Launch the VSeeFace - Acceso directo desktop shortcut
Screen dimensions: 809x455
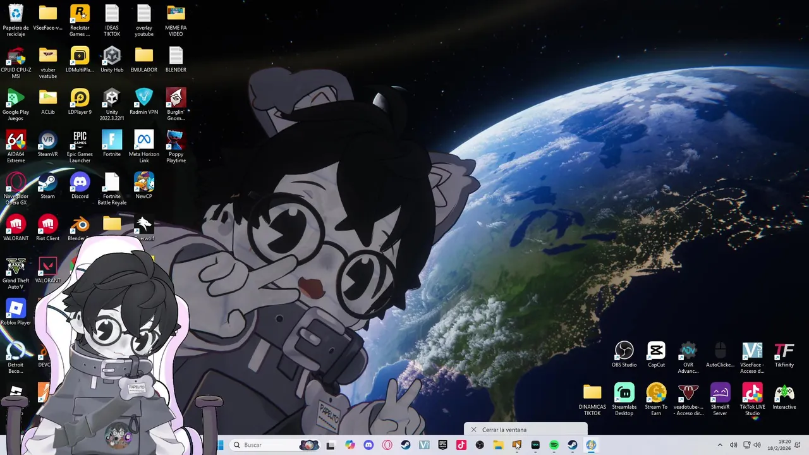coord(752,358)
